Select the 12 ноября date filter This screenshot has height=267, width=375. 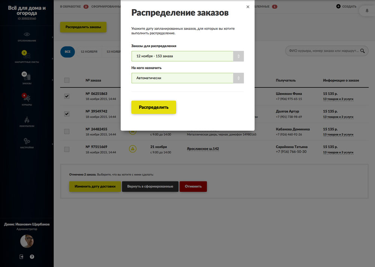point(89,52)
